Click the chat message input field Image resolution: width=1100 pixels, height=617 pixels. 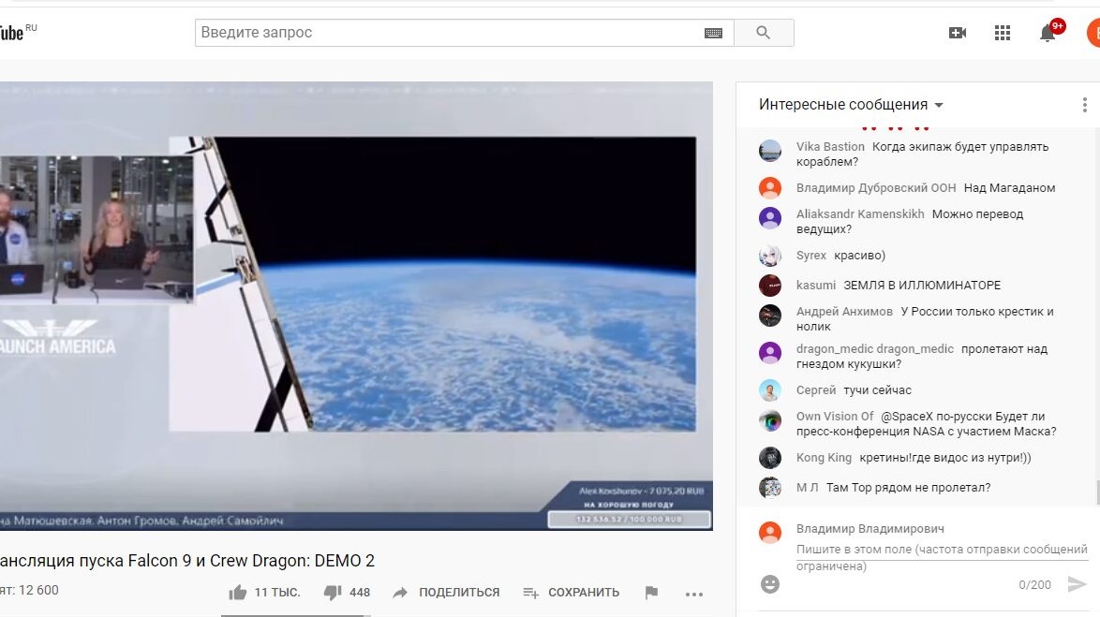[942, 557]
